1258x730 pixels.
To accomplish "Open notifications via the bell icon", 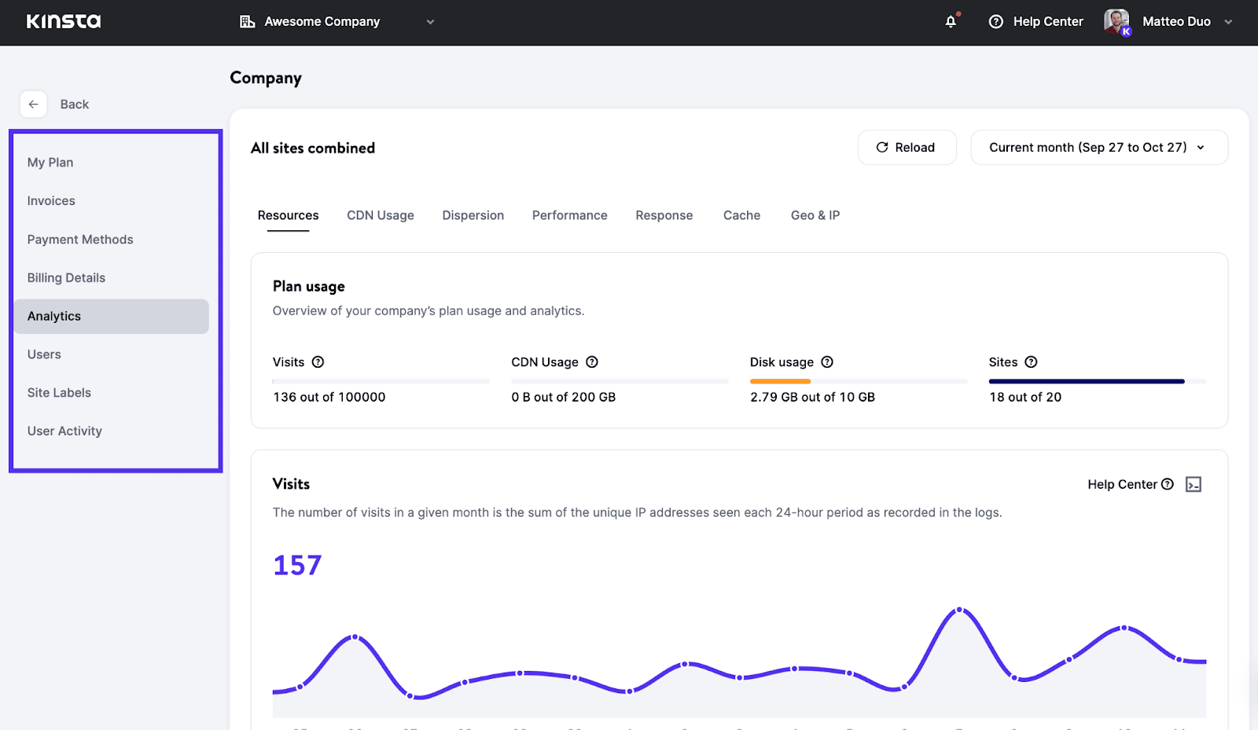I will point(951,21).
